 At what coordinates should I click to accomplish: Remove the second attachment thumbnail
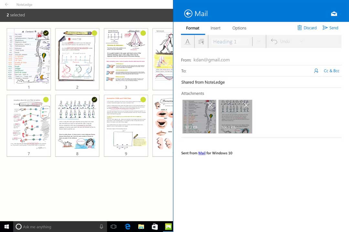246,105
